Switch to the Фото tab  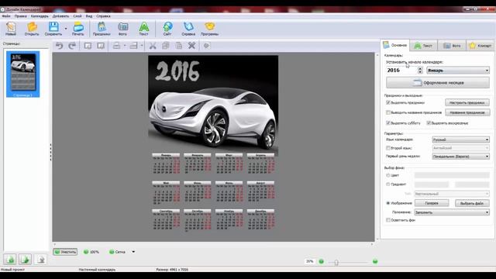452,46
